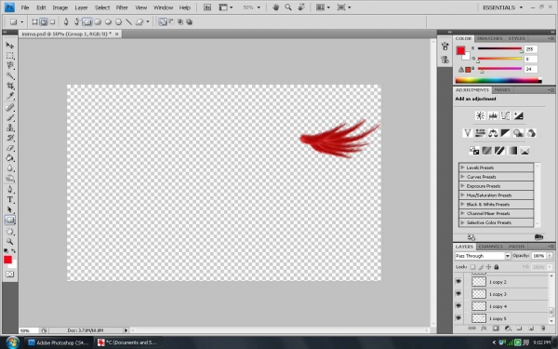The height and width of the screenshot is (349, 558).
Task: Select the Path Selection tool
Action: click(10, 209)
